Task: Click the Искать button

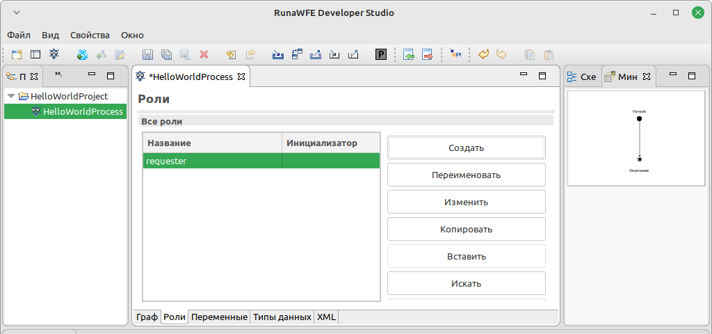Action: point(467,284)
